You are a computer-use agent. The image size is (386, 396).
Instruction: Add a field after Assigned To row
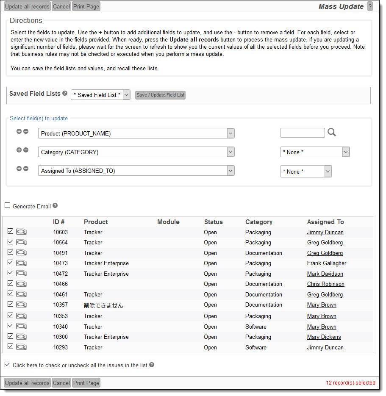click(19, 169)
